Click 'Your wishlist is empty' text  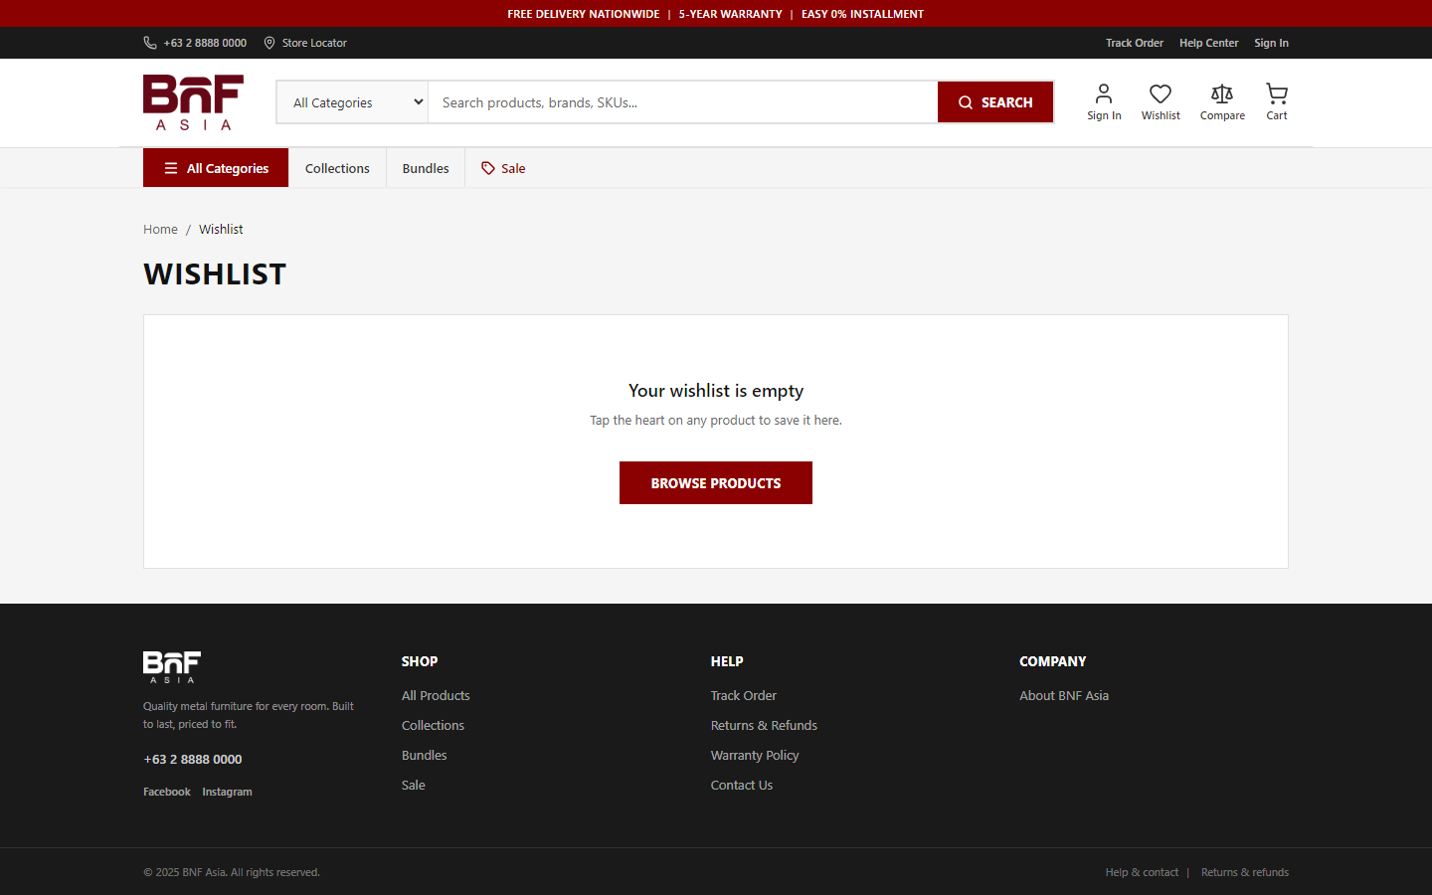coord(716,391)
